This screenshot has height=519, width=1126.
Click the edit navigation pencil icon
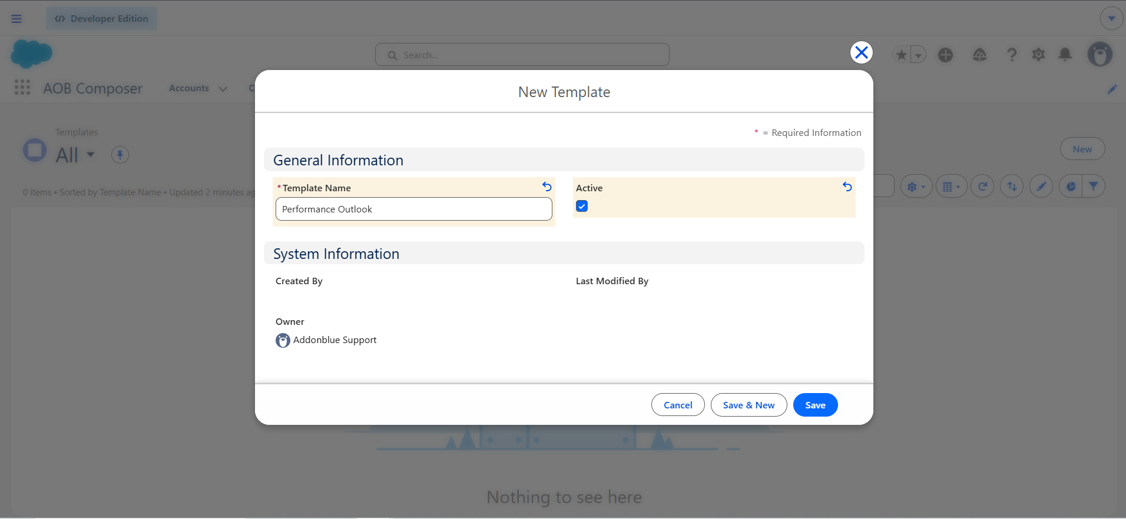point(1112,89)
